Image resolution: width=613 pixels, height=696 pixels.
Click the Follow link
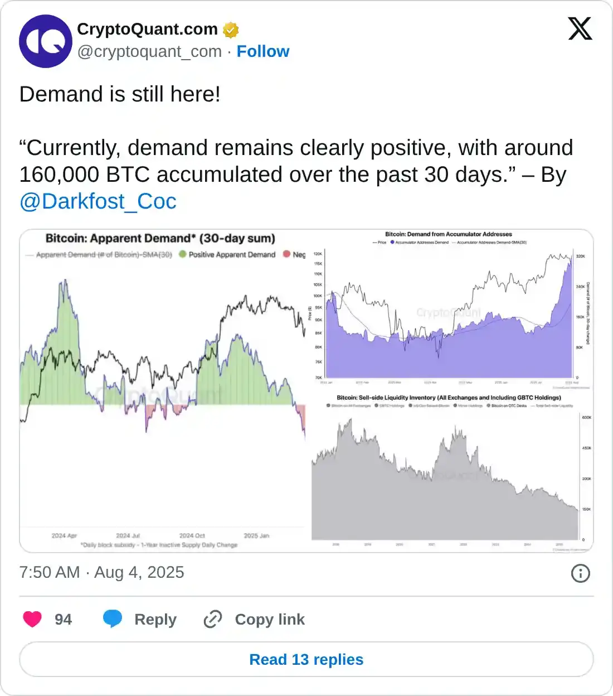pos(264,51)
